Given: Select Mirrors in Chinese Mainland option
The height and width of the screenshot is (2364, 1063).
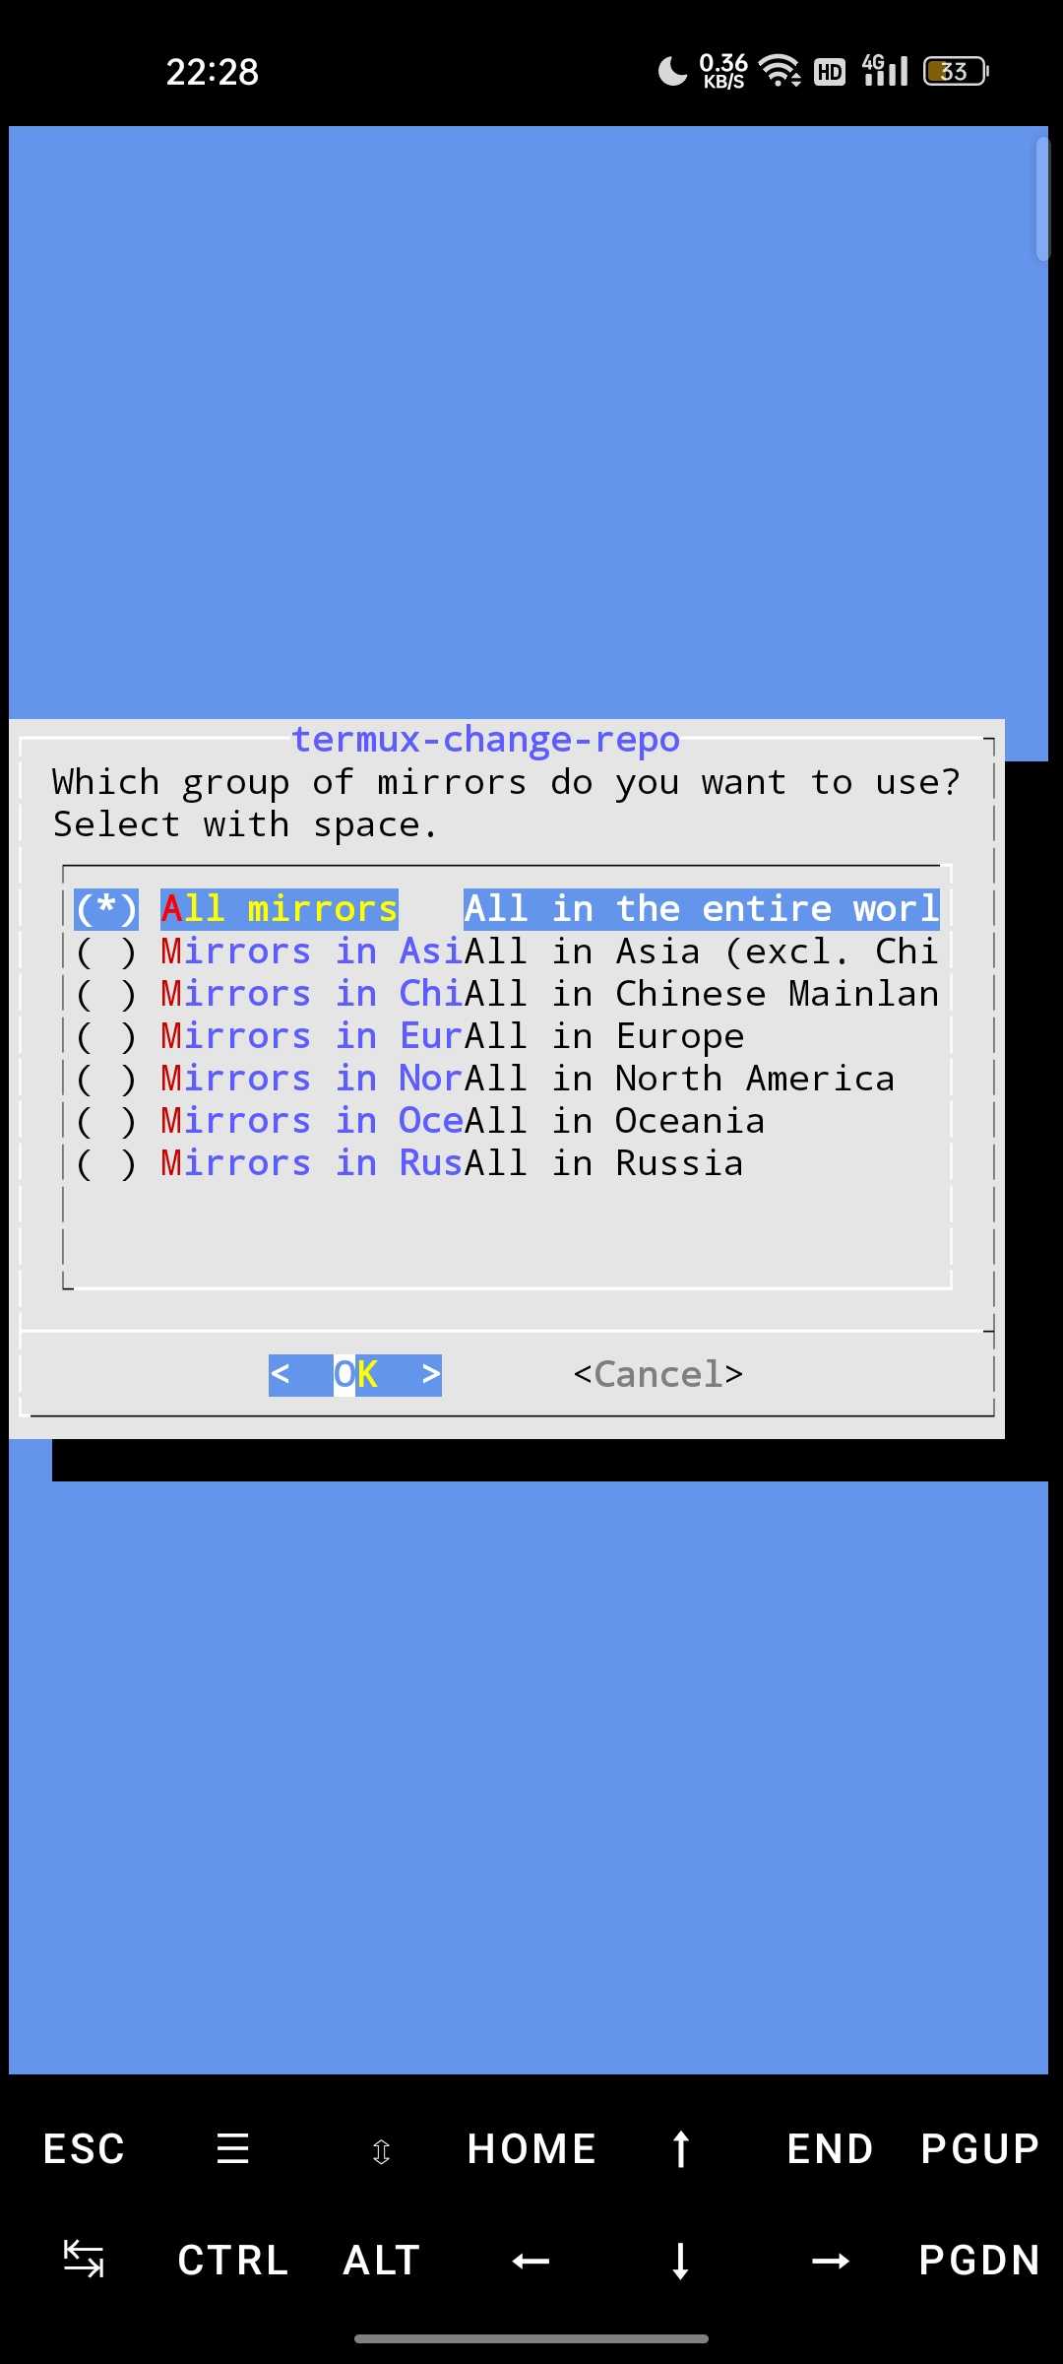Looking at the screenshot, I should tap(507, 994).
